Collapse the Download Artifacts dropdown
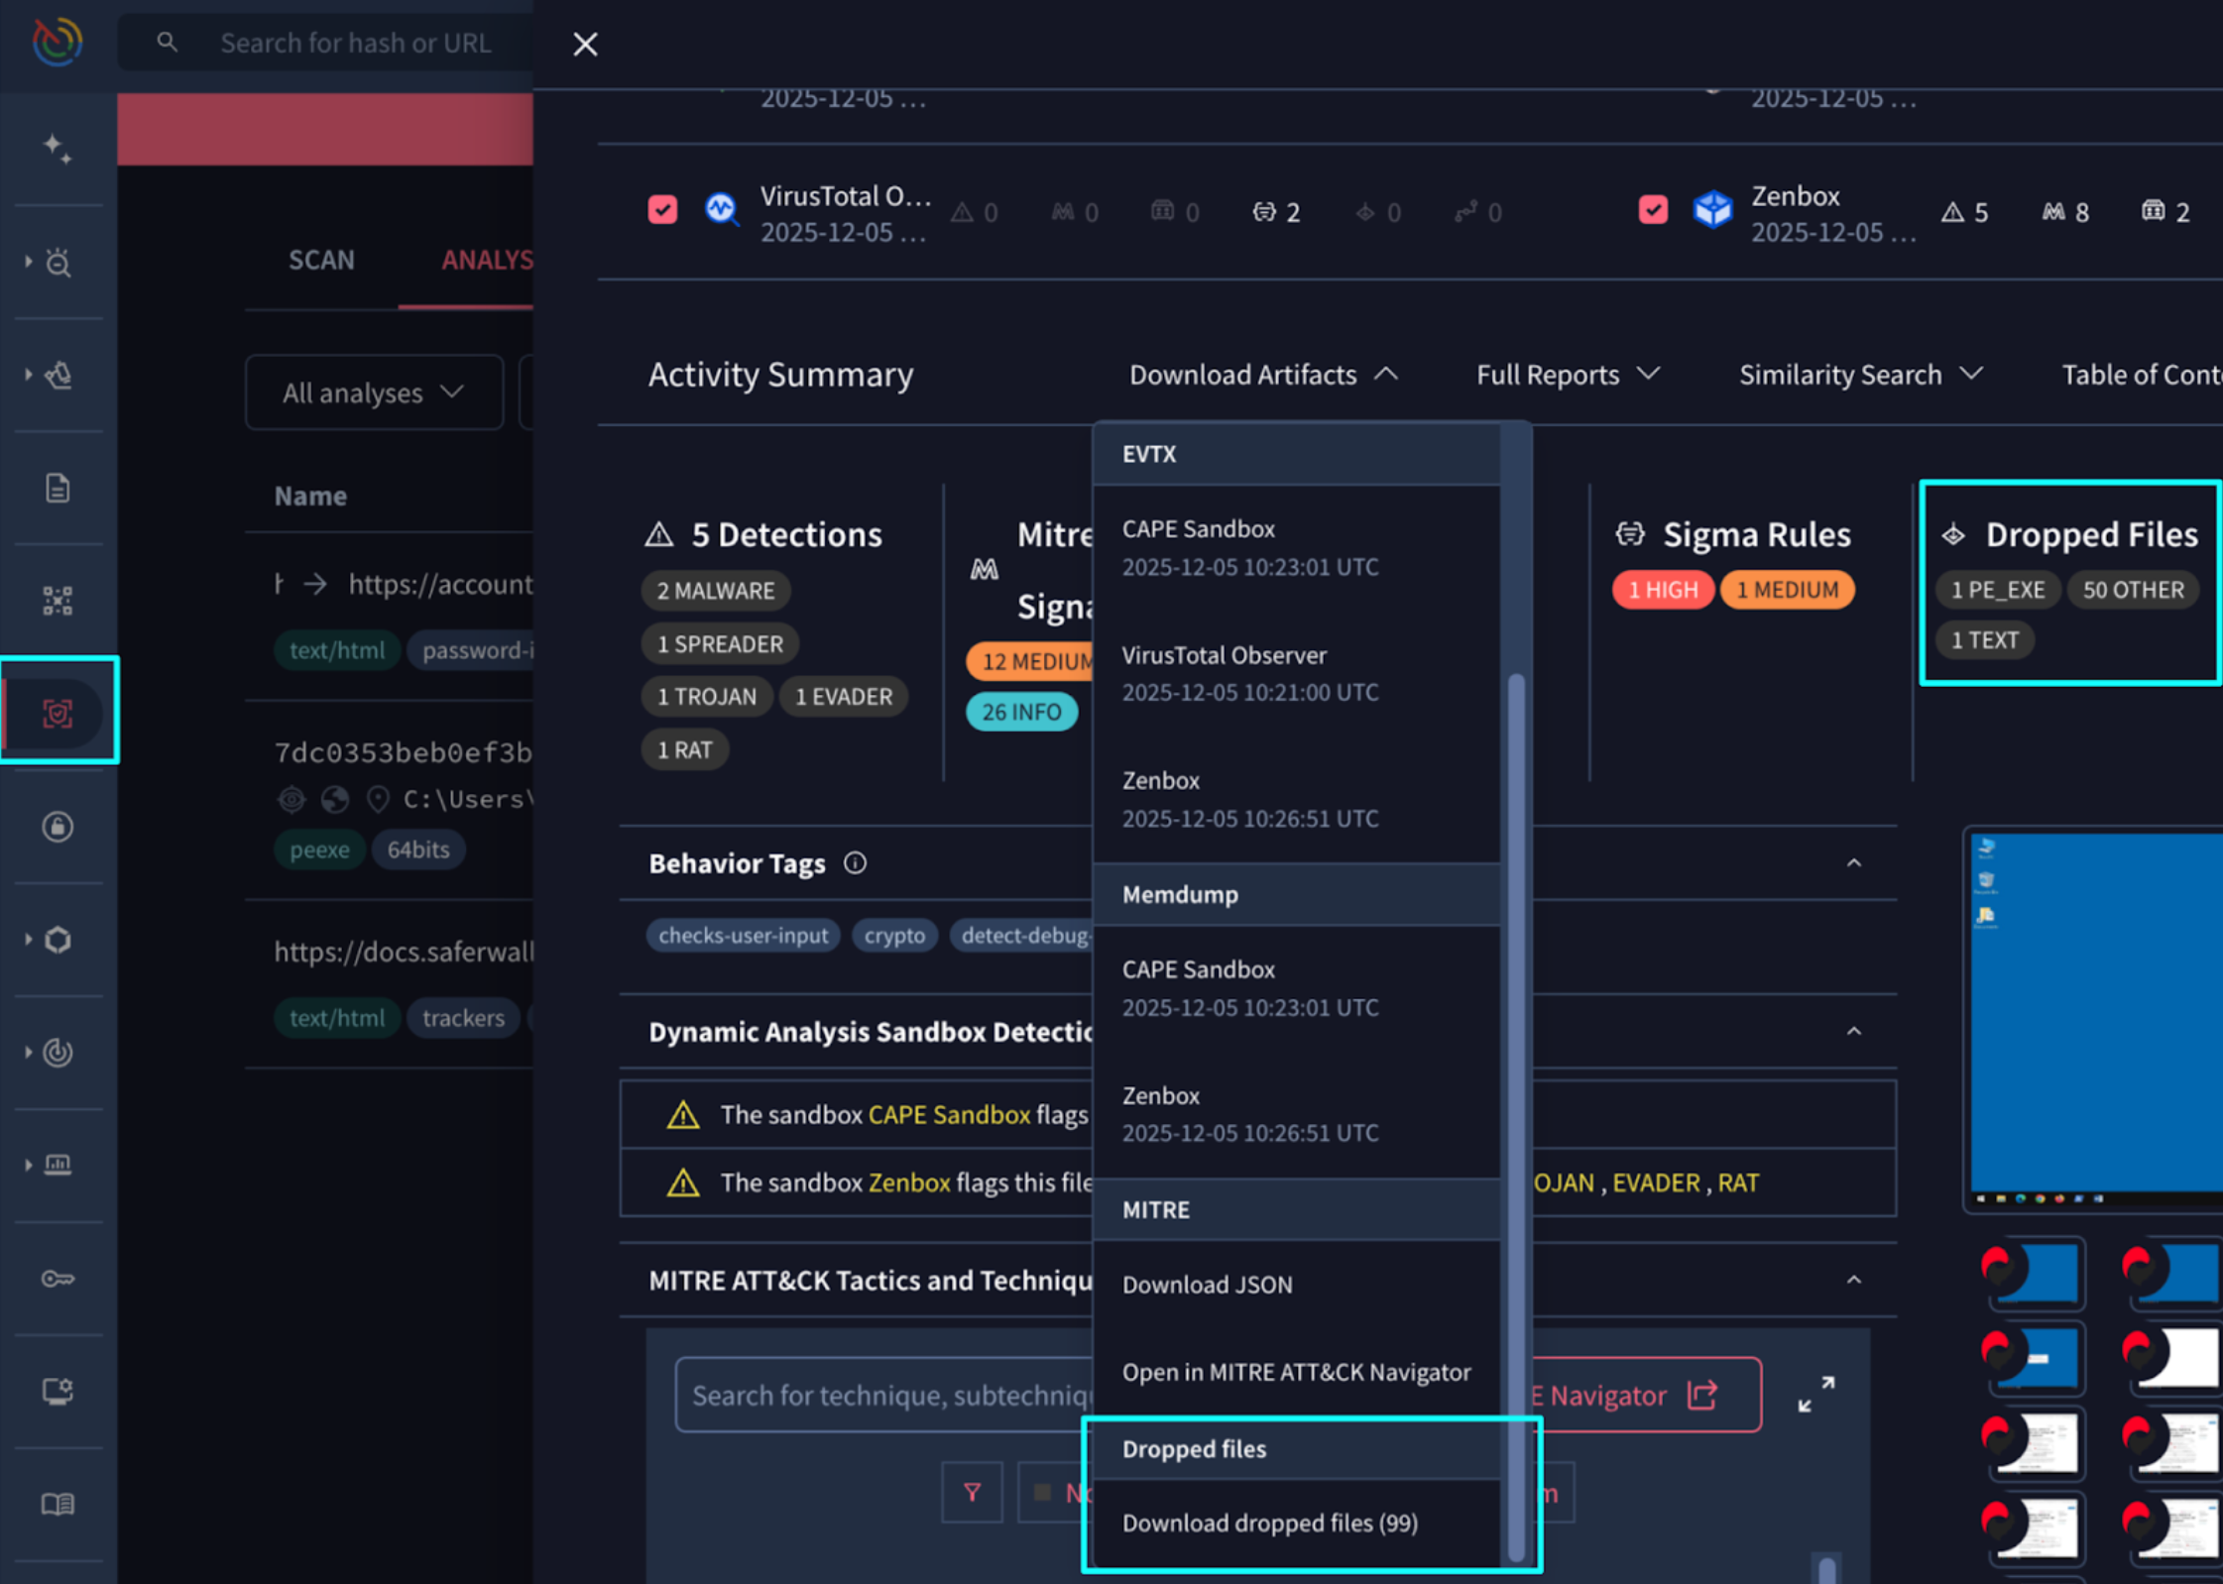 coord(1262,375)
